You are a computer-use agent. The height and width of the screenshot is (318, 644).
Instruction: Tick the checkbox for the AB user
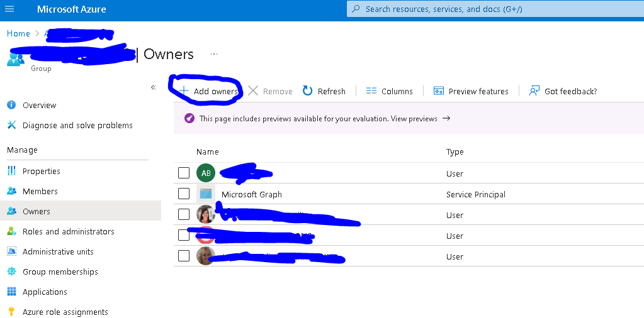(184, 173)
